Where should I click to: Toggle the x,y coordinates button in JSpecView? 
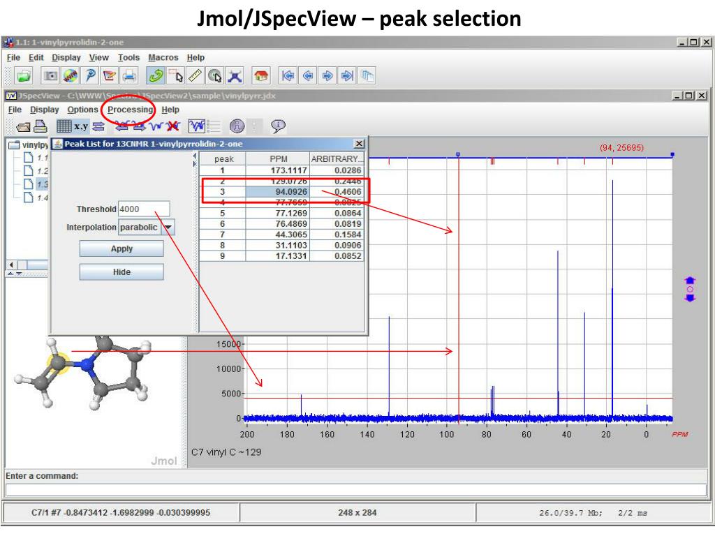81,126
